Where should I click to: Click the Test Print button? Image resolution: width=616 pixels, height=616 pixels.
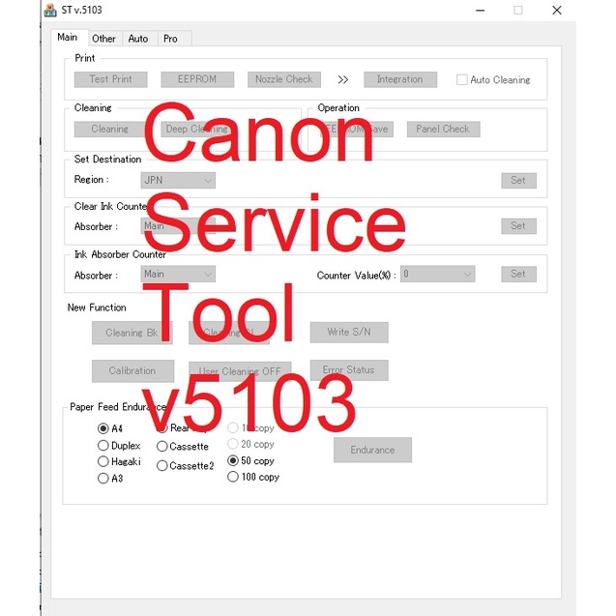(111, 79)
